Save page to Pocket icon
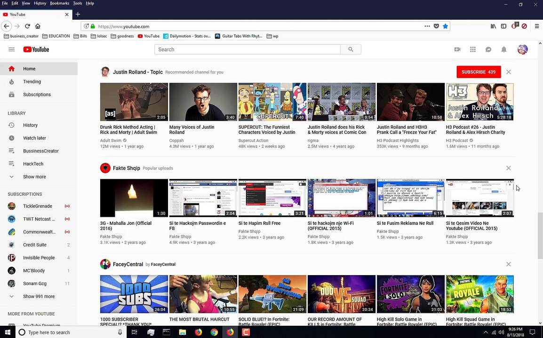 tap(436, 26)
